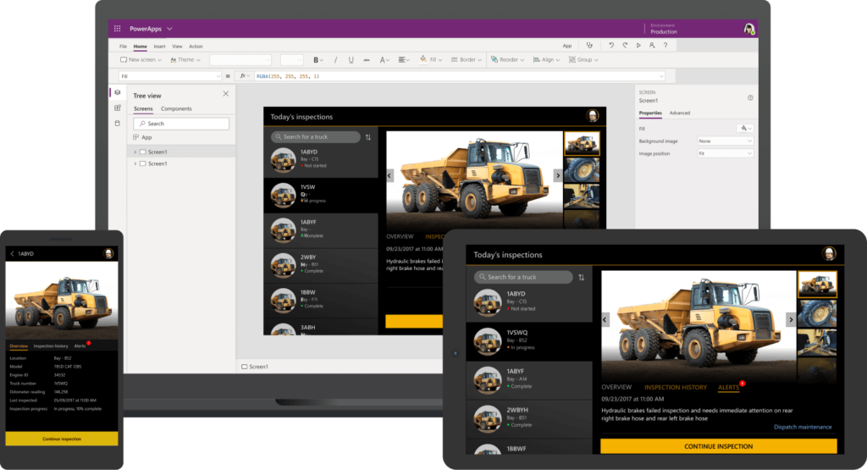Switch to the Advanced tab in properties pane
Viewport: 867px width, 470px height.
679,113
